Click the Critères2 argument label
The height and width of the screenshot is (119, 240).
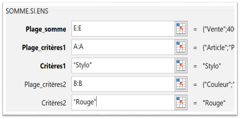point(54,103)
